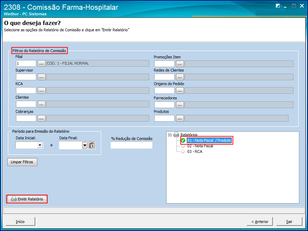Screen dimensions: 308x231
Task: Focus the Origens do Pedido code input
Action: 164,90
